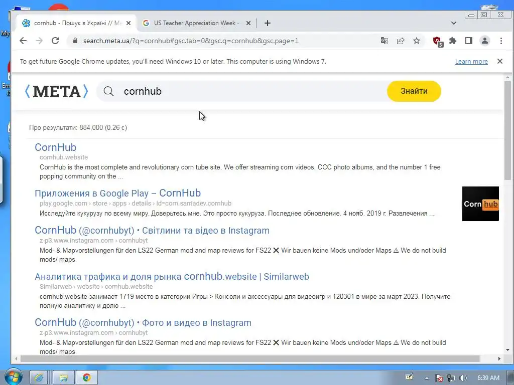Dismiss the Chrome update notification bar

[500, 61]
